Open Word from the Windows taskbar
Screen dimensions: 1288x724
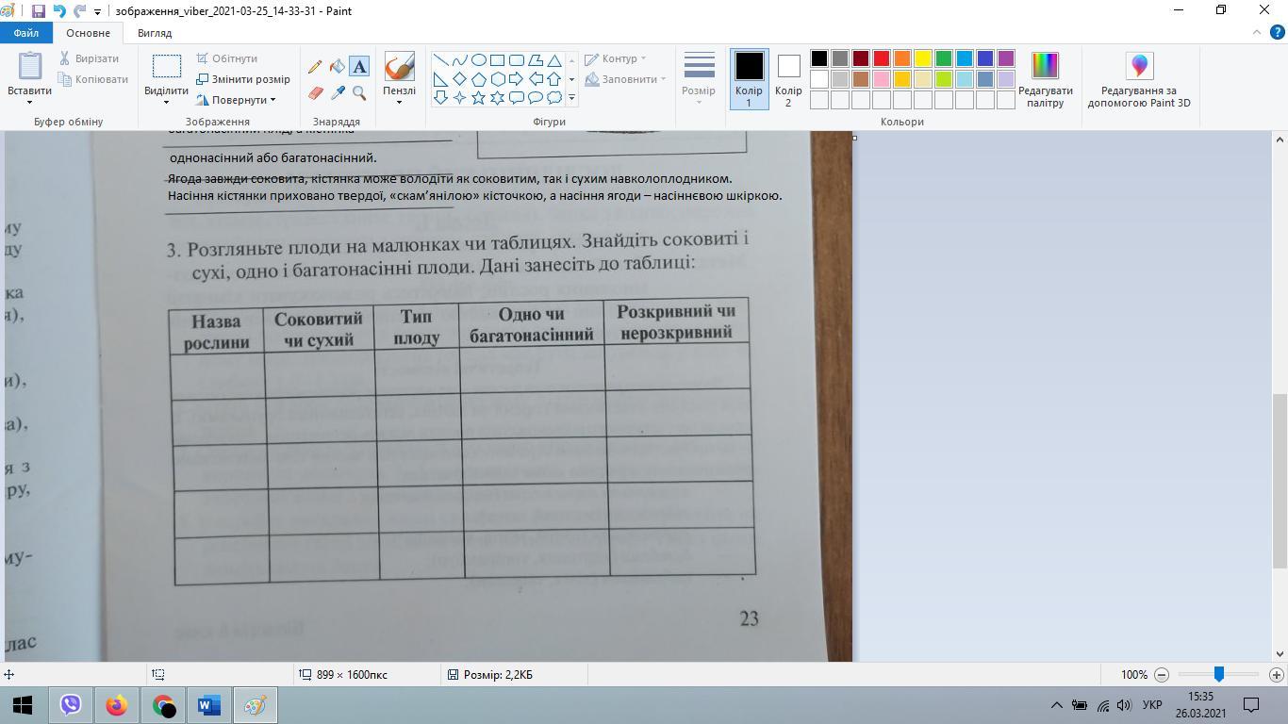coord(208,705)
